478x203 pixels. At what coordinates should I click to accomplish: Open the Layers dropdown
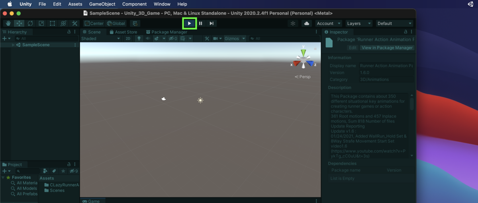pyautogui.click(x=358, y=23)
